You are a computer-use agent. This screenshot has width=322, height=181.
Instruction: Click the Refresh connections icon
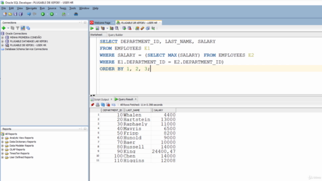(13, 28)
